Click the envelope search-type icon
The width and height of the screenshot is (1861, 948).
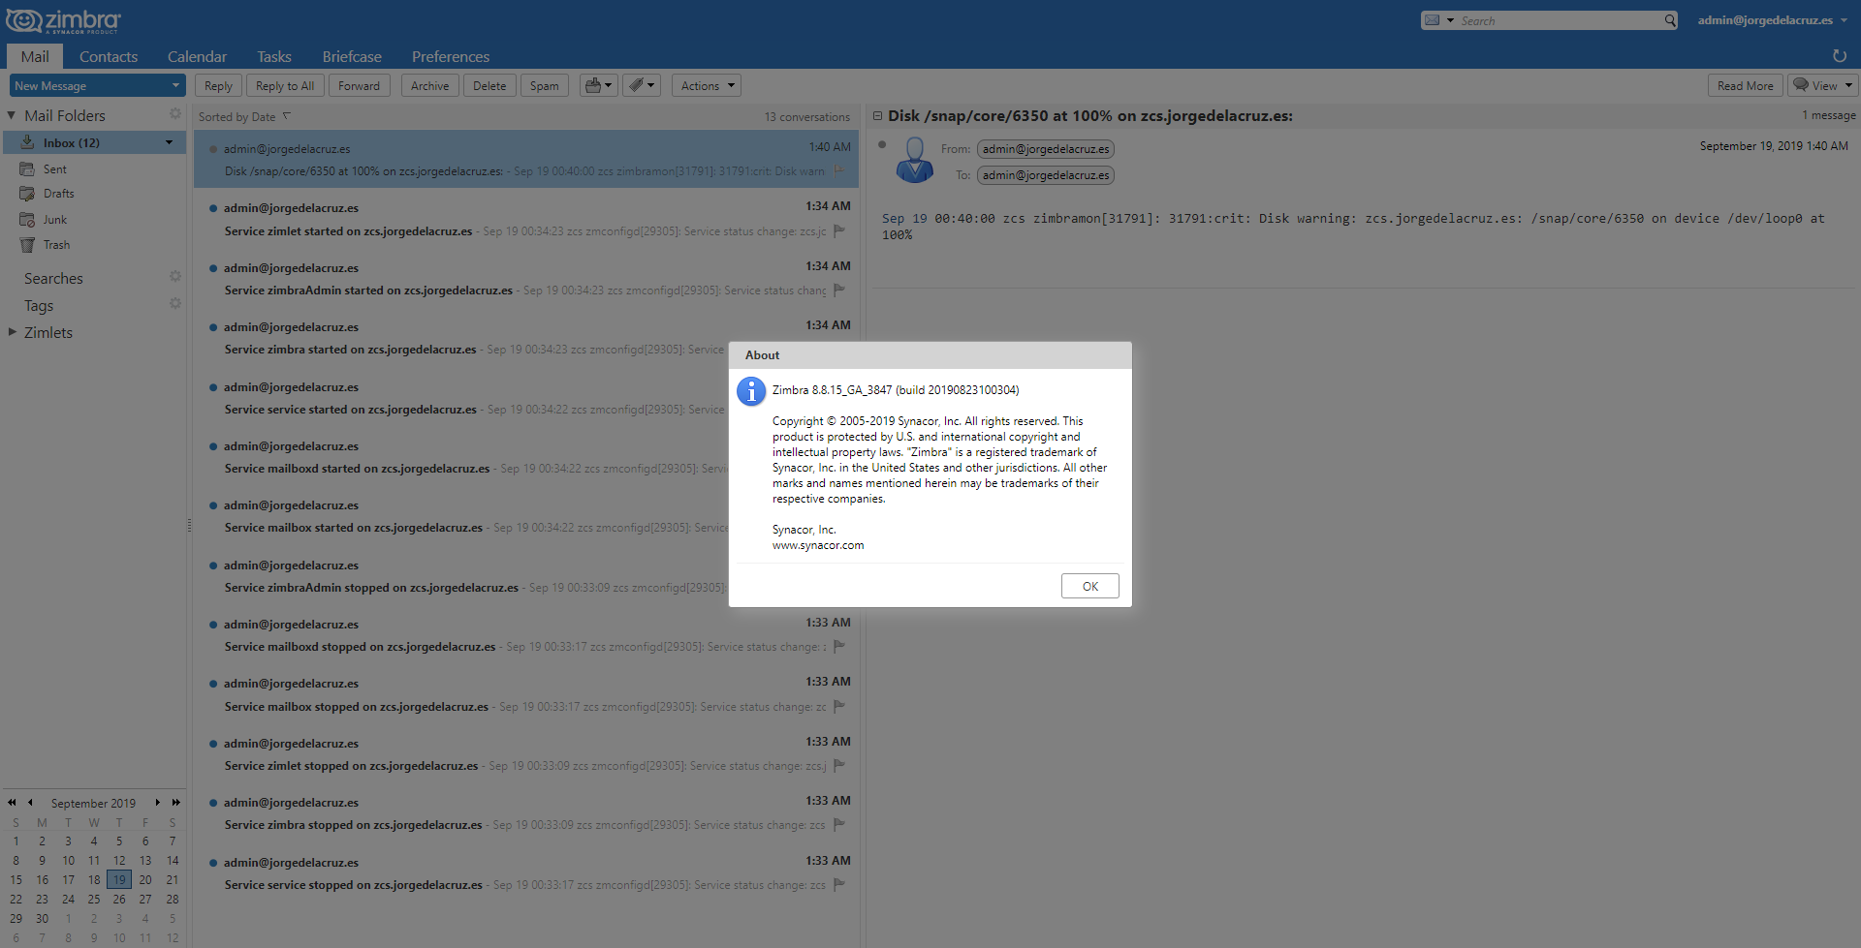click(1432, 20)
